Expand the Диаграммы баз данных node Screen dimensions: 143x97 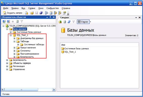[14, 38]
